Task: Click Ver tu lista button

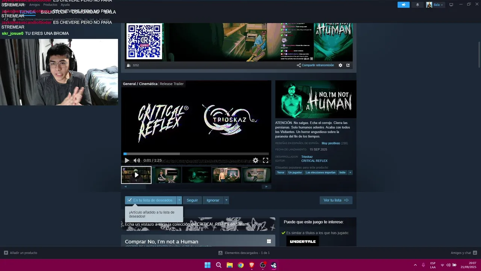Action: (336, 200)
